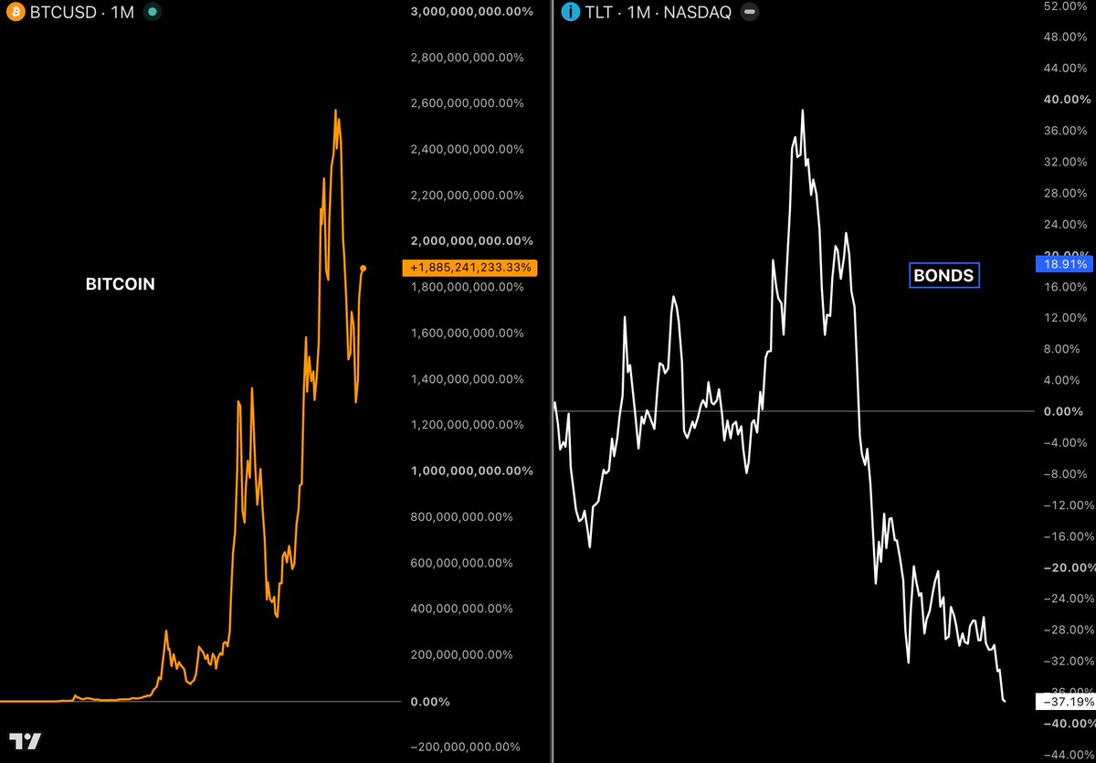
Task: Click the green market status dot beside BTCUSD
Action: click(x=153, y=13)
